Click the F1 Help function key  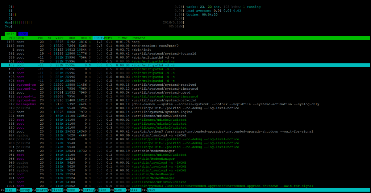coord(9,190)
